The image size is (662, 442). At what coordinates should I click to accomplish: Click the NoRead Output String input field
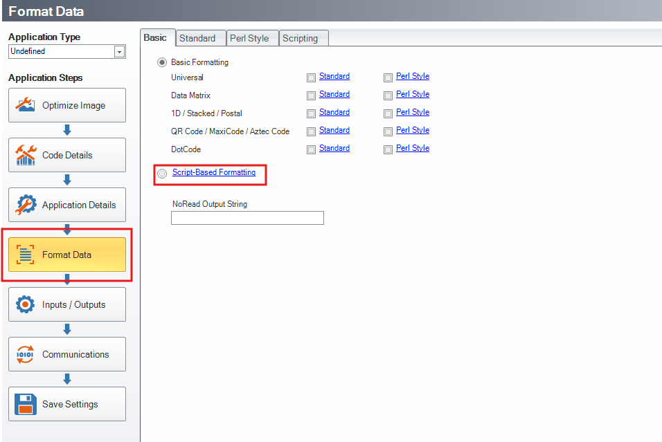click(247, 218)
